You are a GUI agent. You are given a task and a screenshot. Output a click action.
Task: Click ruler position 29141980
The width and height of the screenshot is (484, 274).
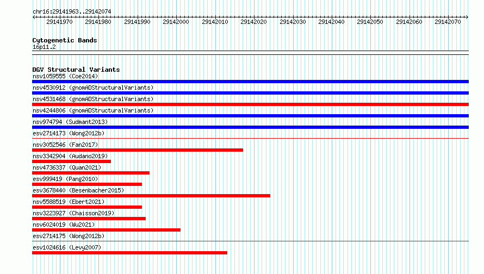(x=98, y=22)
